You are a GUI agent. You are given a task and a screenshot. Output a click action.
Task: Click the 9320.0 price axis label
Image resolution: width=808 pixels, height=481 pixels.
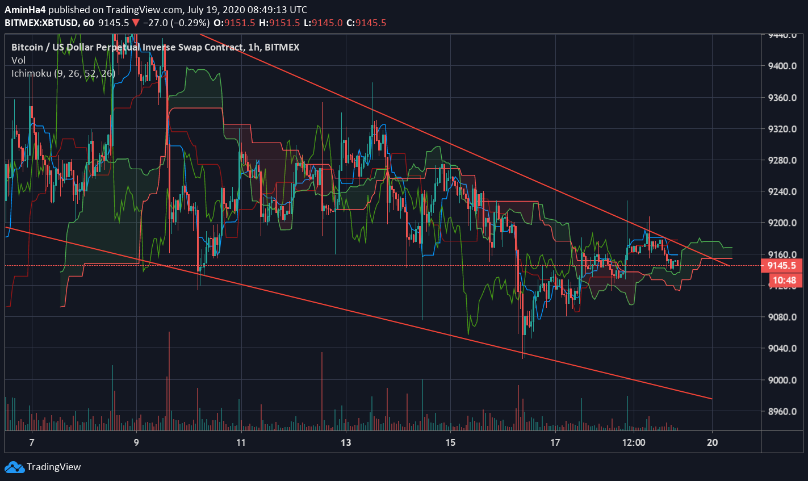click(781, 129)
